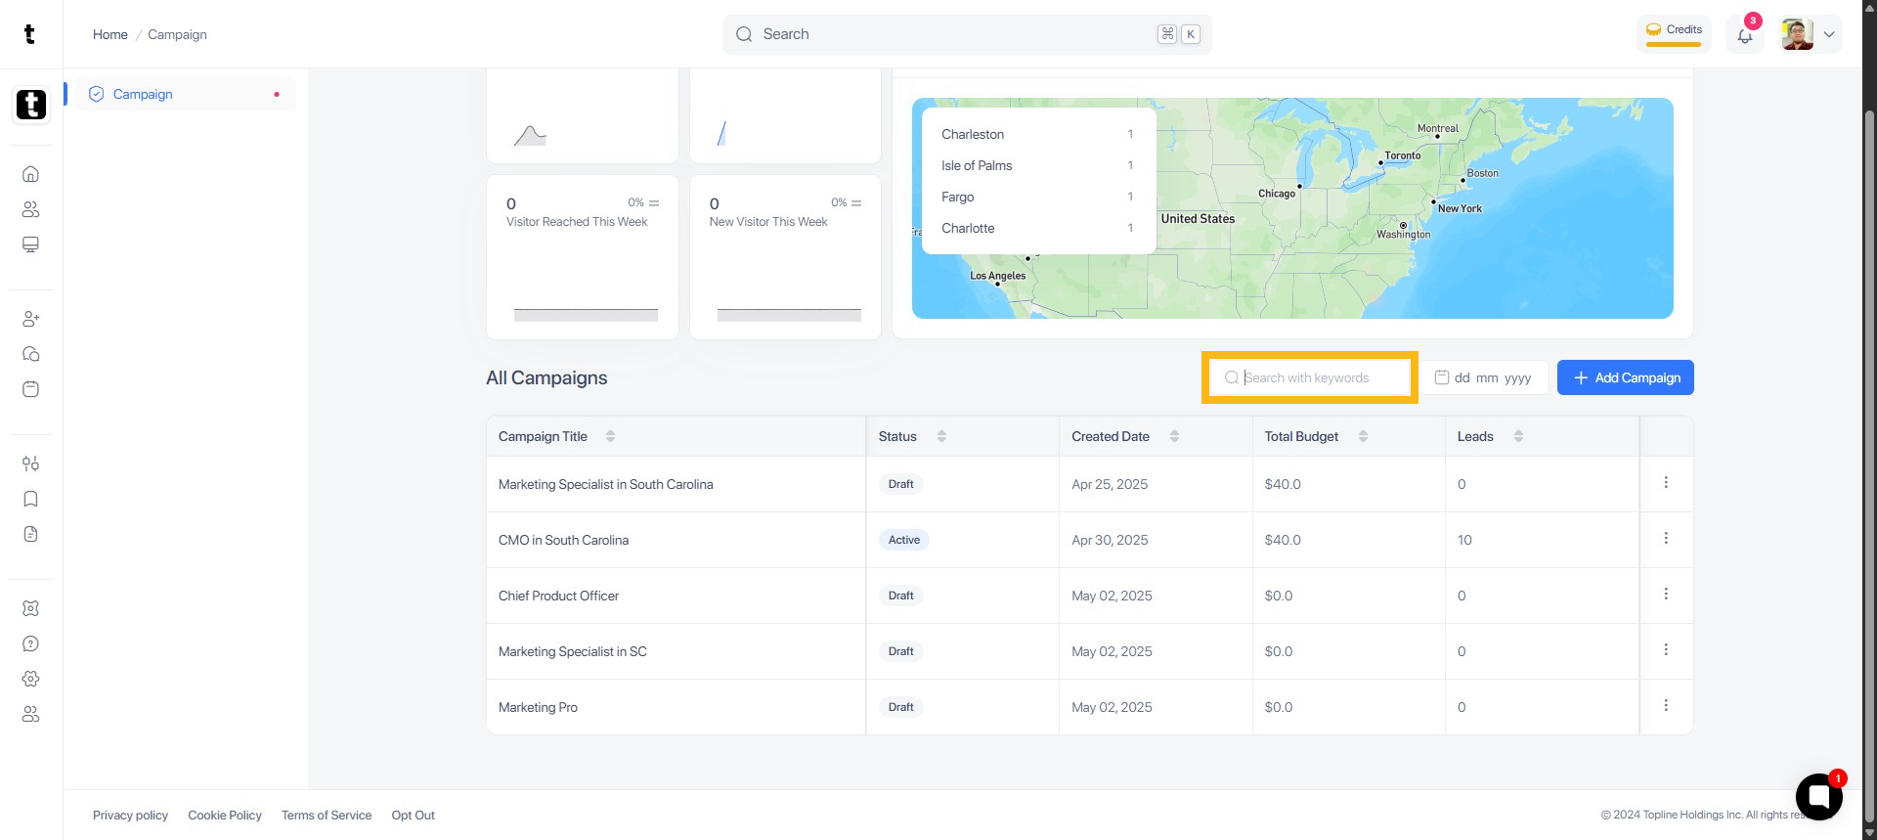Expand the user profile dropdown arrow

(1829, 34)
